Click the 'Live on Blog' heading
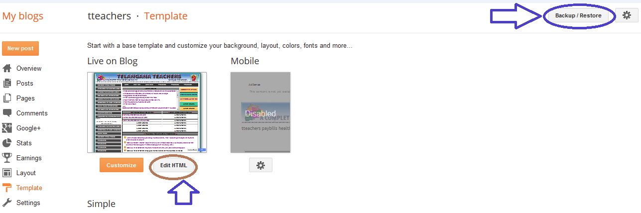641x213 pixels. tap(113, 61)
